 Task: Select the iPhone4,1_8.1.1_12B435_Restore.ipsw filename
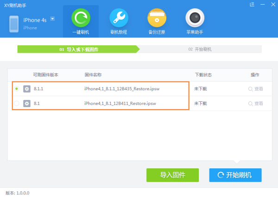tap(122, 89)
